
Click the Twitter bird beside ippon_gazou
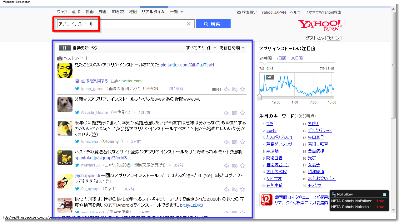pyautogui.click(x=77, y=89)
